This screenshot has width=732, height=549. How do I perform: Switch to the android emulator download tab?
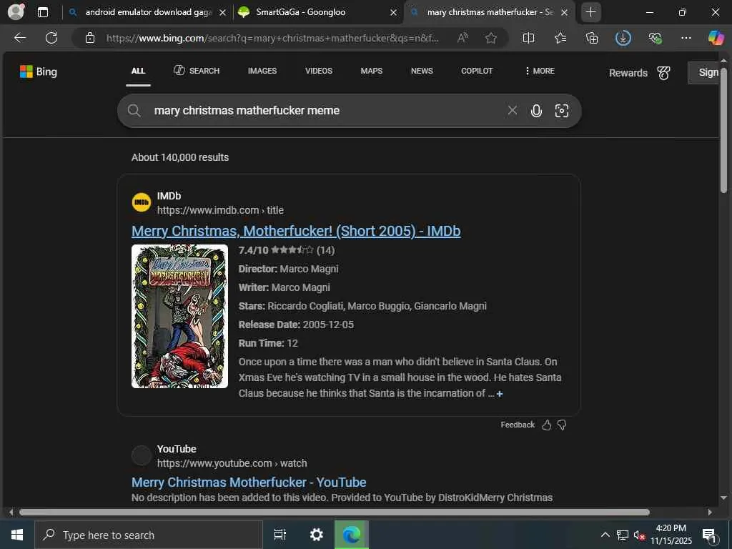click(148, 12)
